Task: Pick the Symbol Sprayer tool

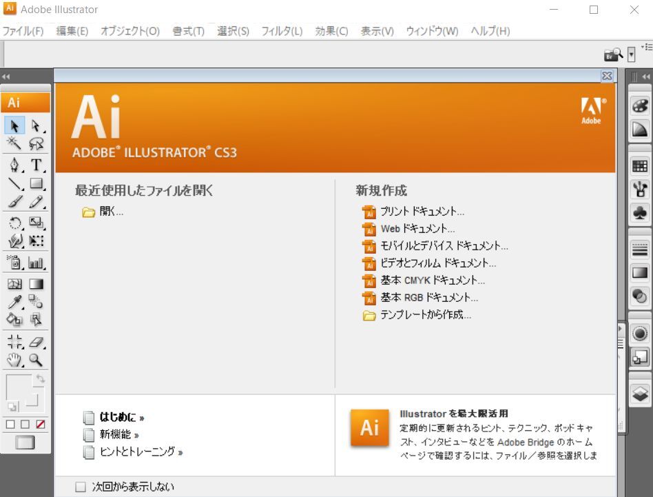Action: (x=14, y=263)
